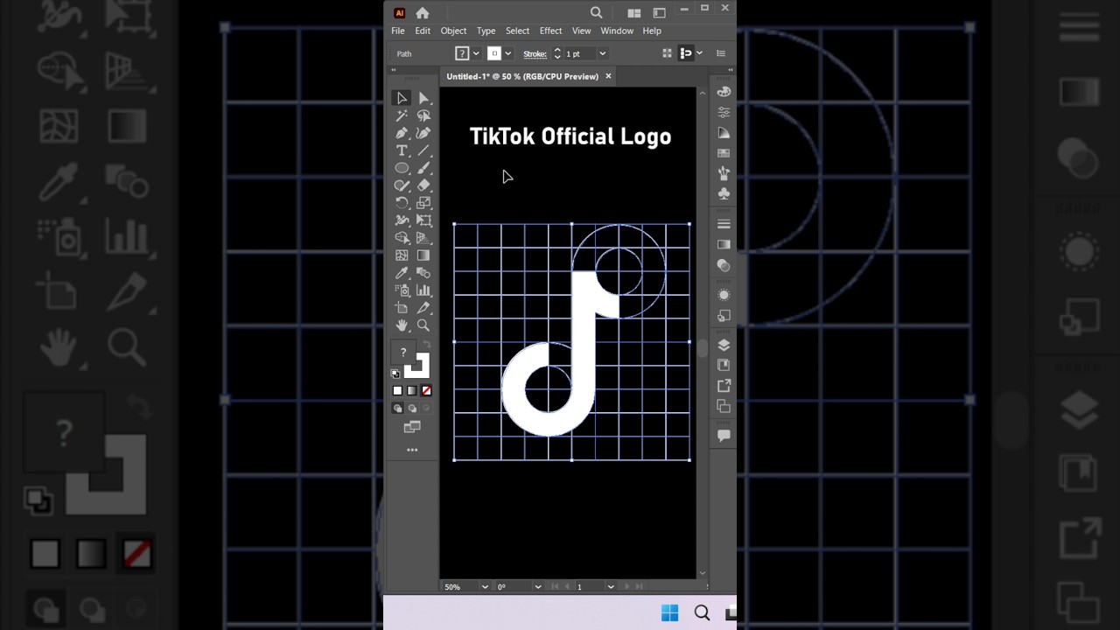The width and height of the screenshot is (1120, 630).
Task: Select the Pen tool
Action: click(x=402, y=133)
